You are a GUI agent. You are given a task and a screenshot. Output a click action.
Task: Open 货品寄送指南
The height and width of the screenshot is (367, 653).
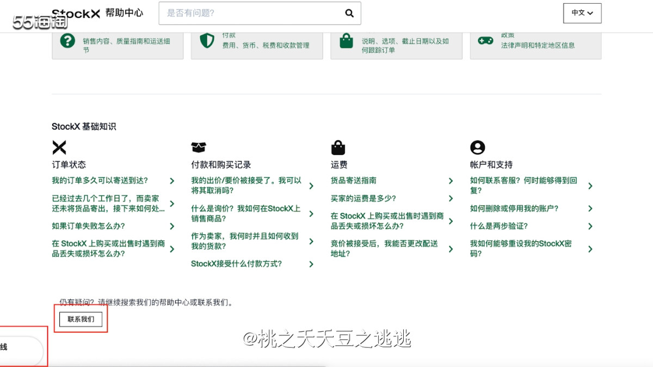(353, 180)
